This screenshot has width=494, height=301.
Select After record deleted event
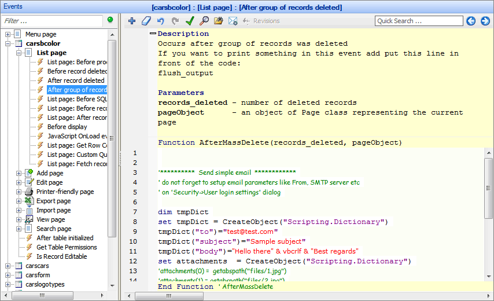click(76, 80)
